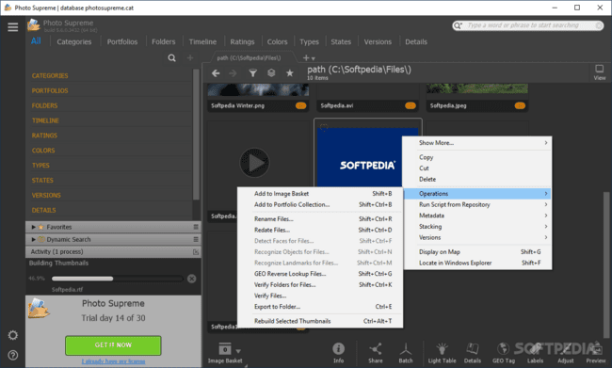This screenshot has width=612, height=368.
Task: Expand the Favorites section
Action: pos(34,227)
